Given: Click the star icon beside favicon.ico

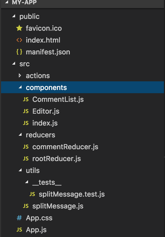Looking at the screenshot, I should pos(19,28).
